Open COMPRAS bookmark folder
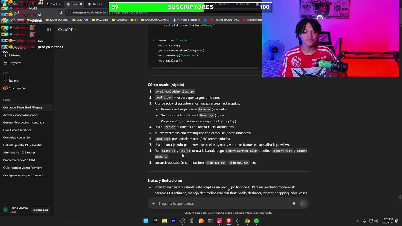This screenshot has width=402, height=226. click(x=80, y=20)
